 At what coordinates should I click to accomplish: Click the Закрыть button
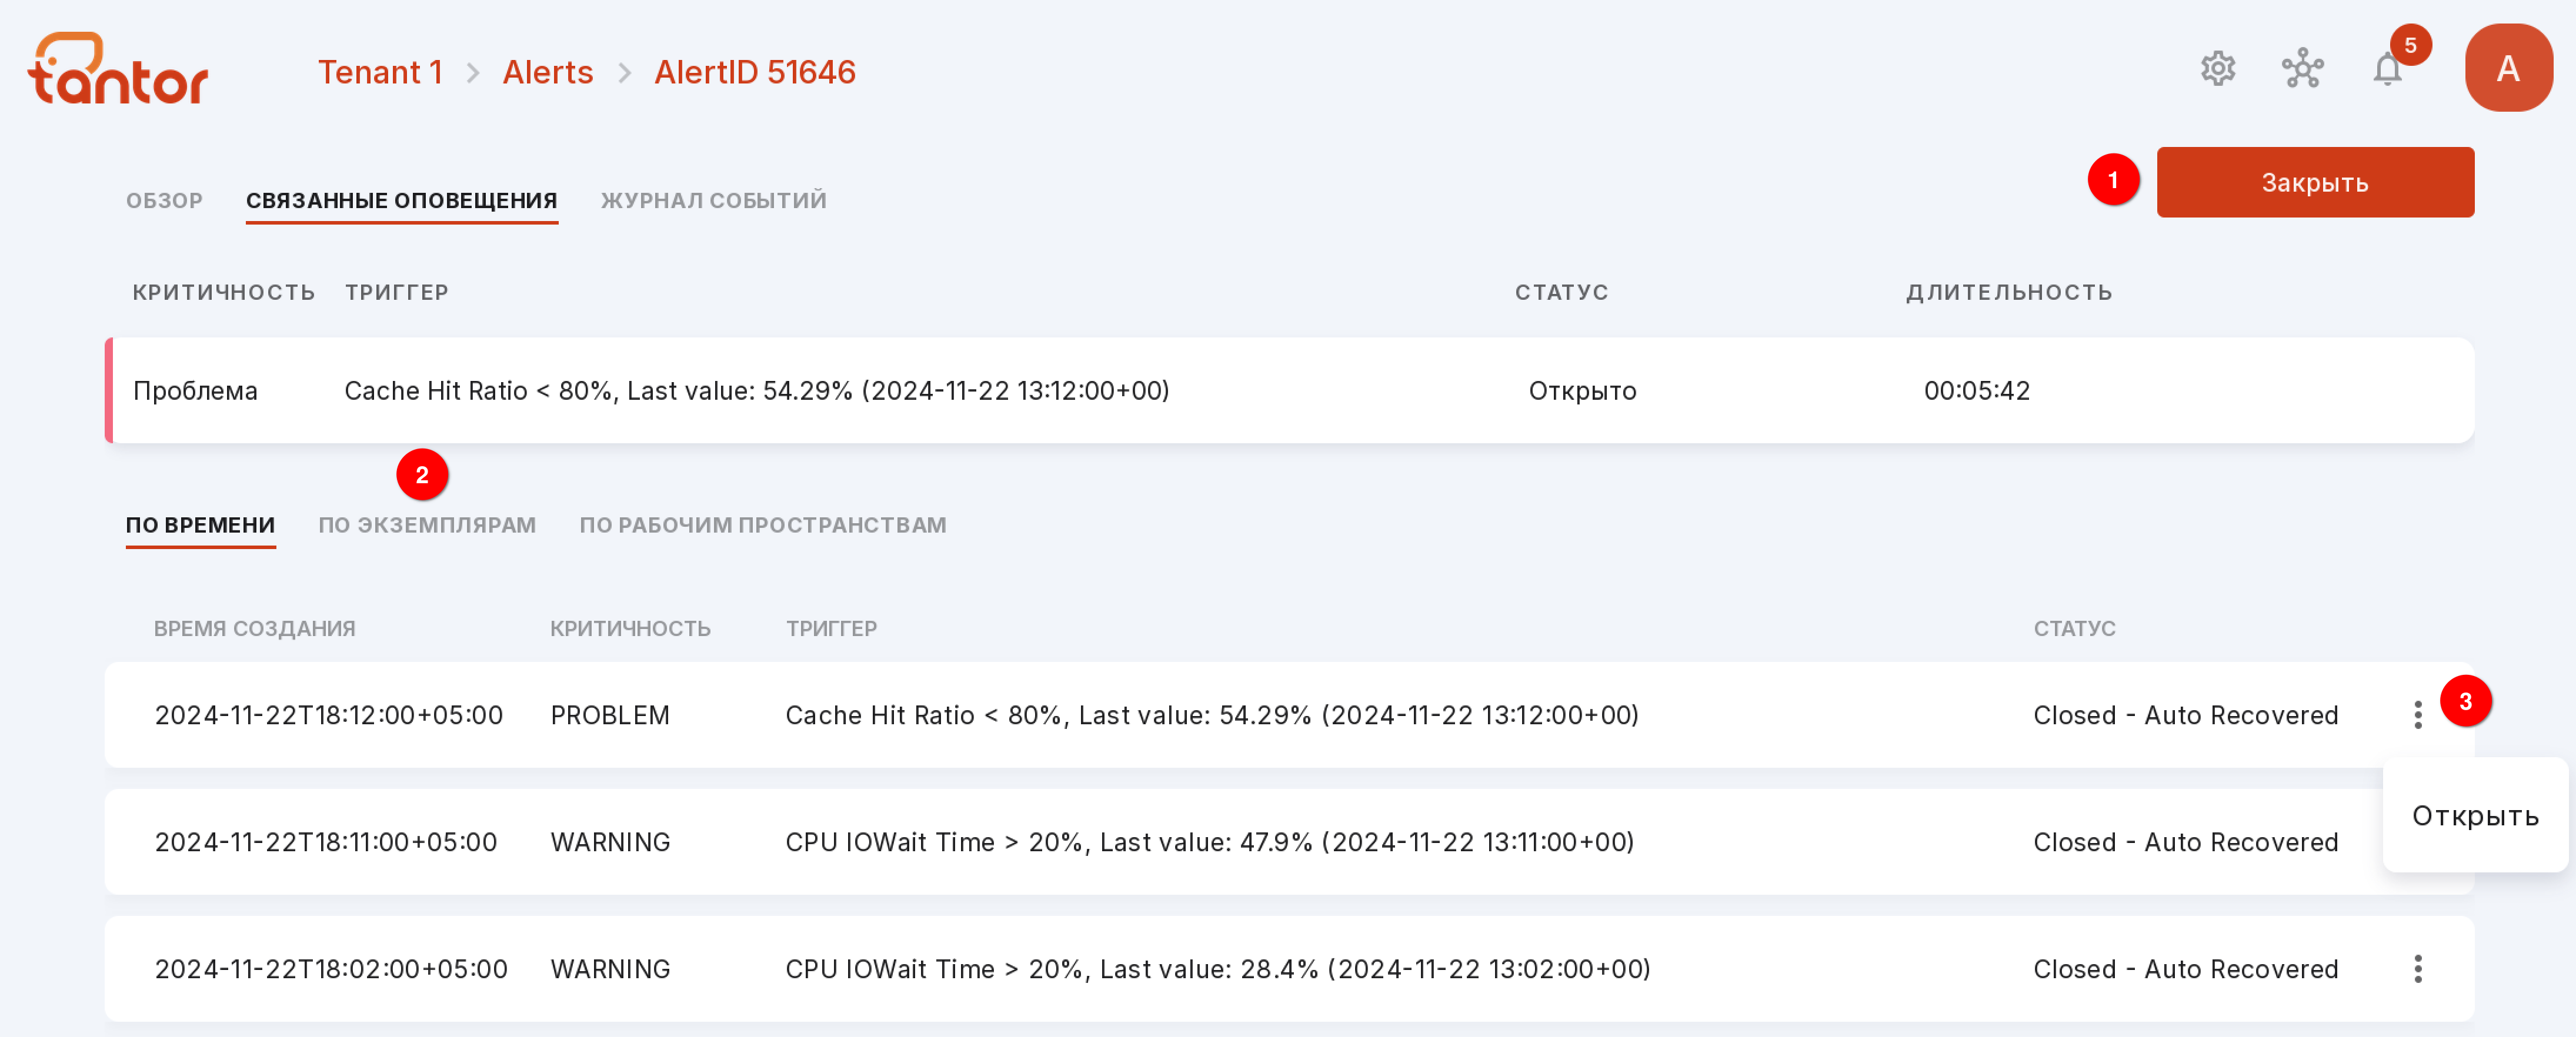(x=2315, y=182)
